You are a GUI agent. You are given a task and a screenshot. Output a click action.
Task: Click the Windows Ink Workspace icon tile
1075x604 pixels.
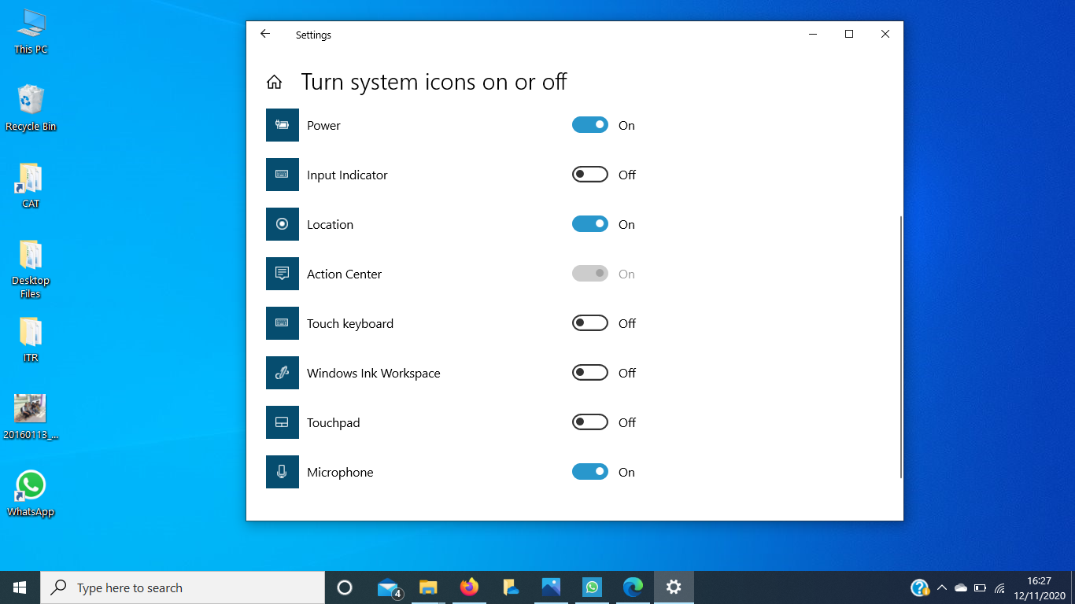click(x=283, y=373)
